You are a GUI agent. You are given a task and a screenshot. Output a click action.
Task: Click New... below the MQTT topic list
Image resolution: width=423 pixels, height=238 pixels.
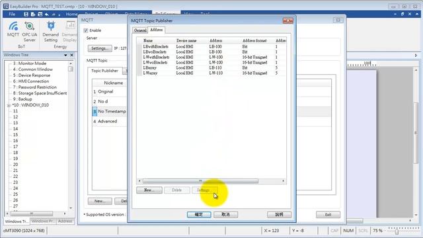coord(100,201)
